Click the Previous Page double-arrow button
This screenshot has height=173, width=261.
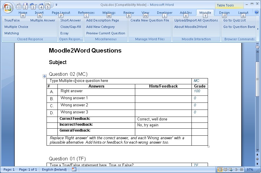coord(257,154)
